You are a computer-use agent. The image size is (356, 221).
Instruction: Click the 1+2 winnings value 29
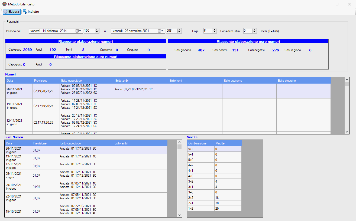pyautogui.click(x=228, y=209)
